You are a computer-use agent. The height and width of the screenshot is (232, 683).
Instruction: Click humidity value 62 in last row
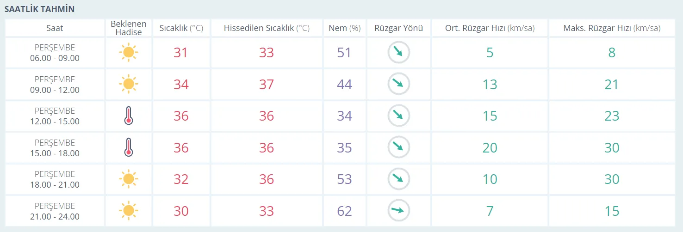click(344, 211)
